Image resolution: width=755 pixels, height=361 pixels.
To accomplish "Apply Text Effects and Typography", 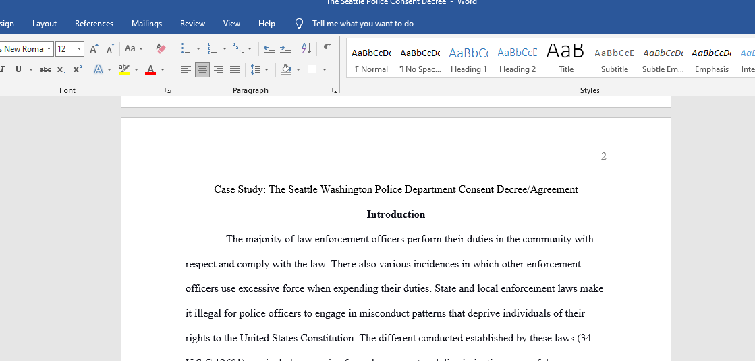I will pos(99,69).
